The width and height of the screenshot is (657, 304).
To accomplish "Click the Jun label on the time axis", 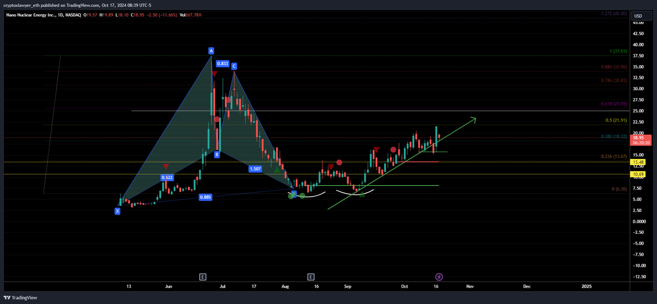I will click(x=169, y=286).
